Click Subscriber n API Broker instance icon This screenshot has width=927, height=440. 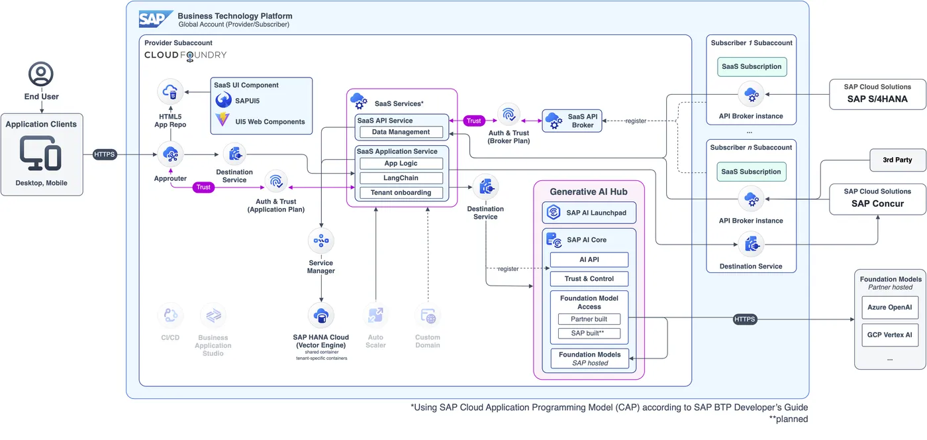click(x=751, y=199)
